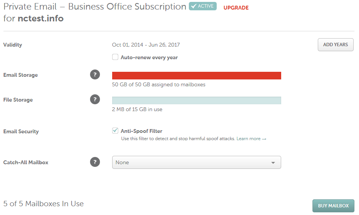Click the Anti-Spoof Filter label
The image size is (359, 215).
[x=141, y=131]
